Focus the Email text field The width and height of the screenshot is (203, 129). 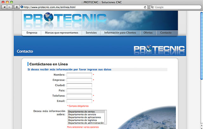pyautogui.click(x=79, y=101)
